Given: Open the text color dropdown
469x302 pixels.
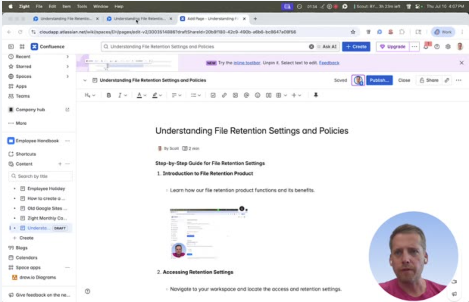Looking at the screenshot, I should 141,95.
